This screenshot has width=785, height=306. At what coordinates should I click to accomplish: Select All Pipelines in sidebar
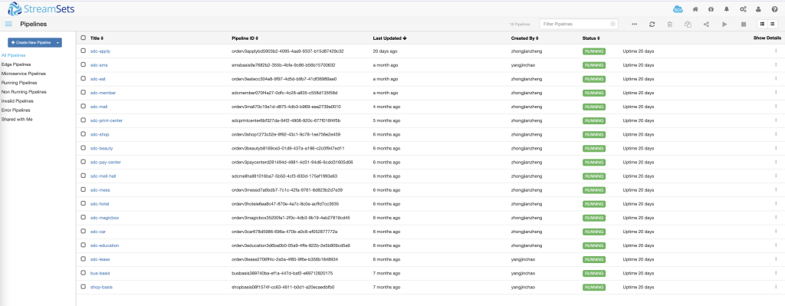tap(14, 55)
